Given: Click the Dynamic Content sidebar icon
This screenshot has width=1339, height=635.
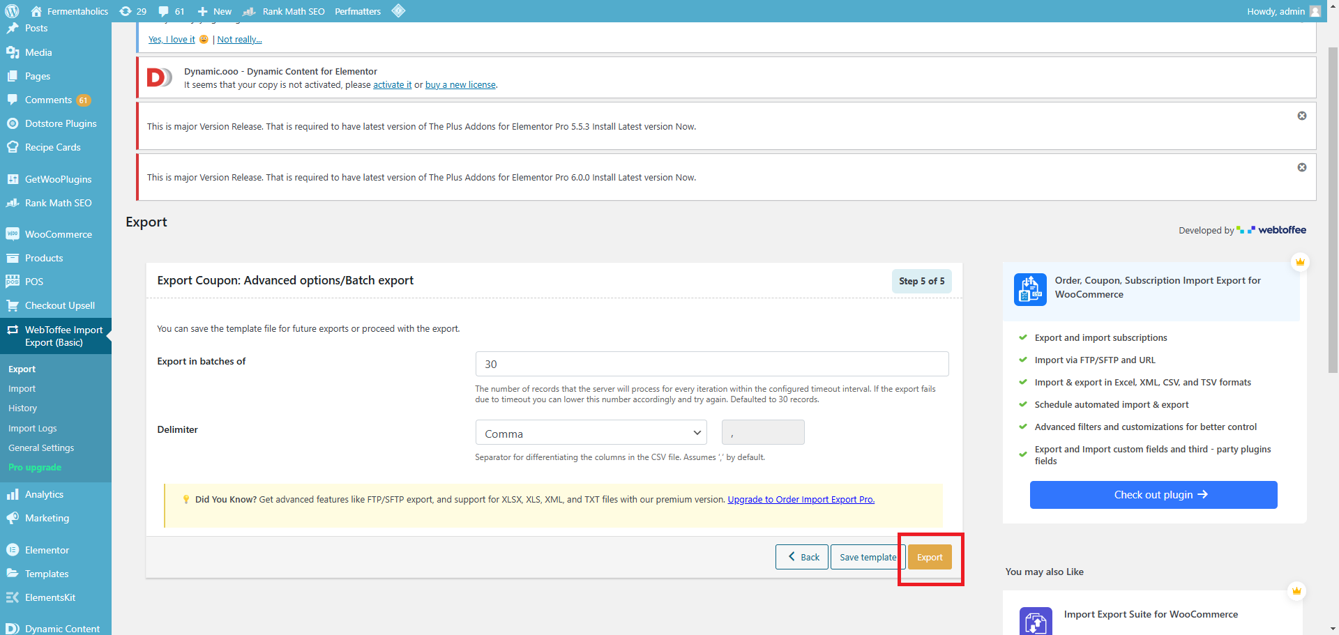Looking at the screenshot, I should coord(13,629).
